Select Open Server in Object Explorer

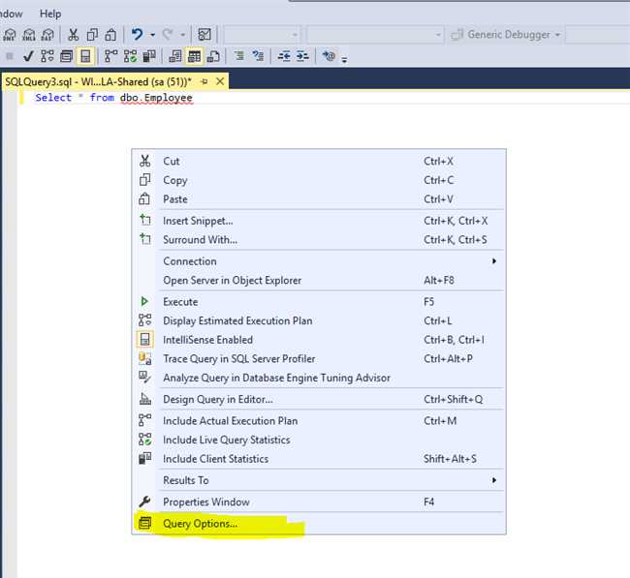coord(232,281)
